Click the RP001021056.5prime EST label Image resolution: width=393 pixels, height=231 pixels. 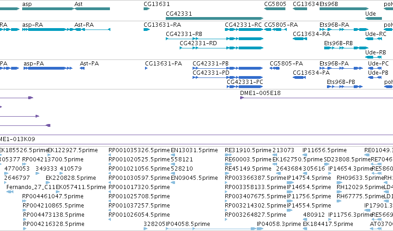(x=139, y=169)
